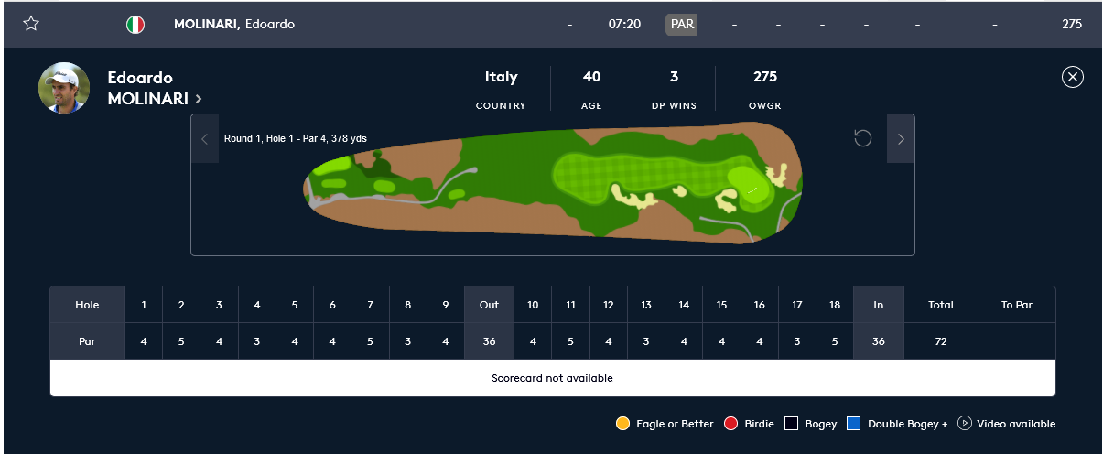This screenshot has height=454, width=1103.
Task: Click the PAR badge in the row
Action: point(682,25)
